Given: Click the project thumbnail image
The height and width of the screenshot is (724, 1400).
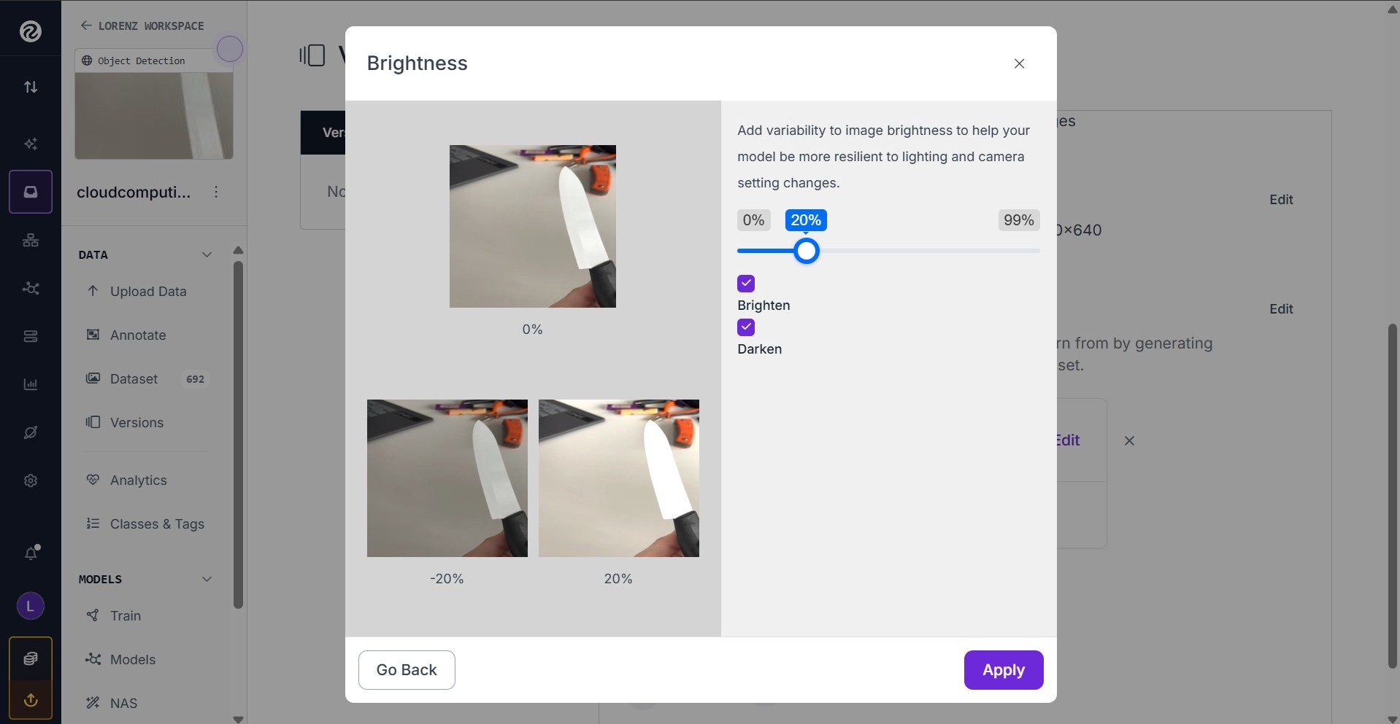Looking at the screenshot, I should point(154,115).
